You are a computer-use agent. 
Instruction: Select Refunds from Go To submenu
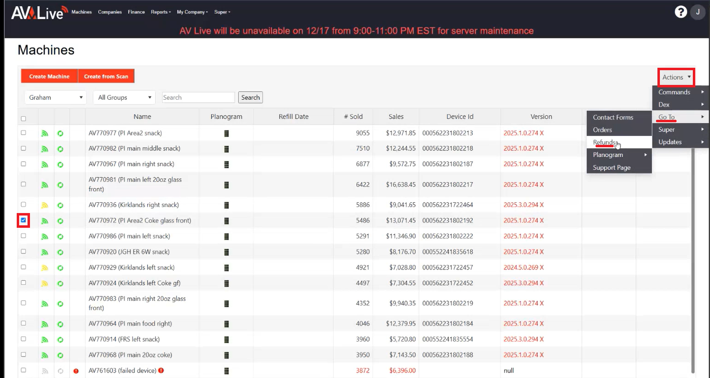[604, 142]
